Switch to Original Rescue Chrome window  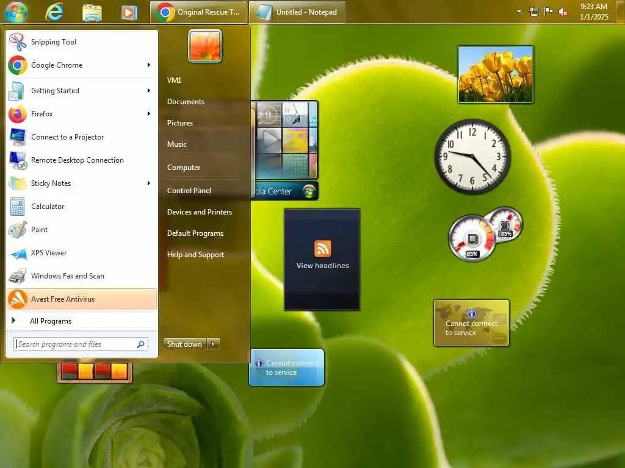pyautogui.click(x=198, y=12)
